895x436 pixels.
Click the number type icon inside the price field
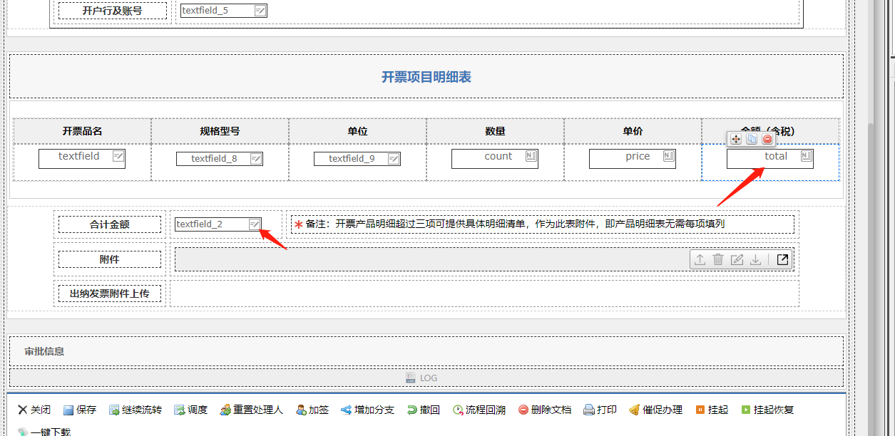click(x=670, y=157)
